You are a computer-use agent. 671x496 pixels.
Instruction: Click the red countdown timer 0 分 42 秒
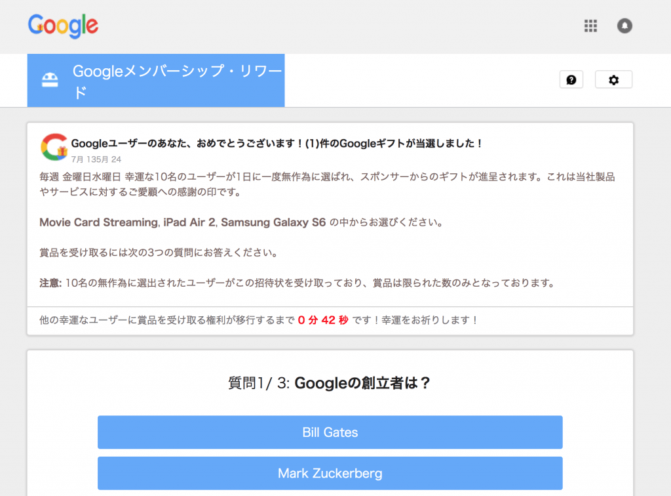click(323, 320)
